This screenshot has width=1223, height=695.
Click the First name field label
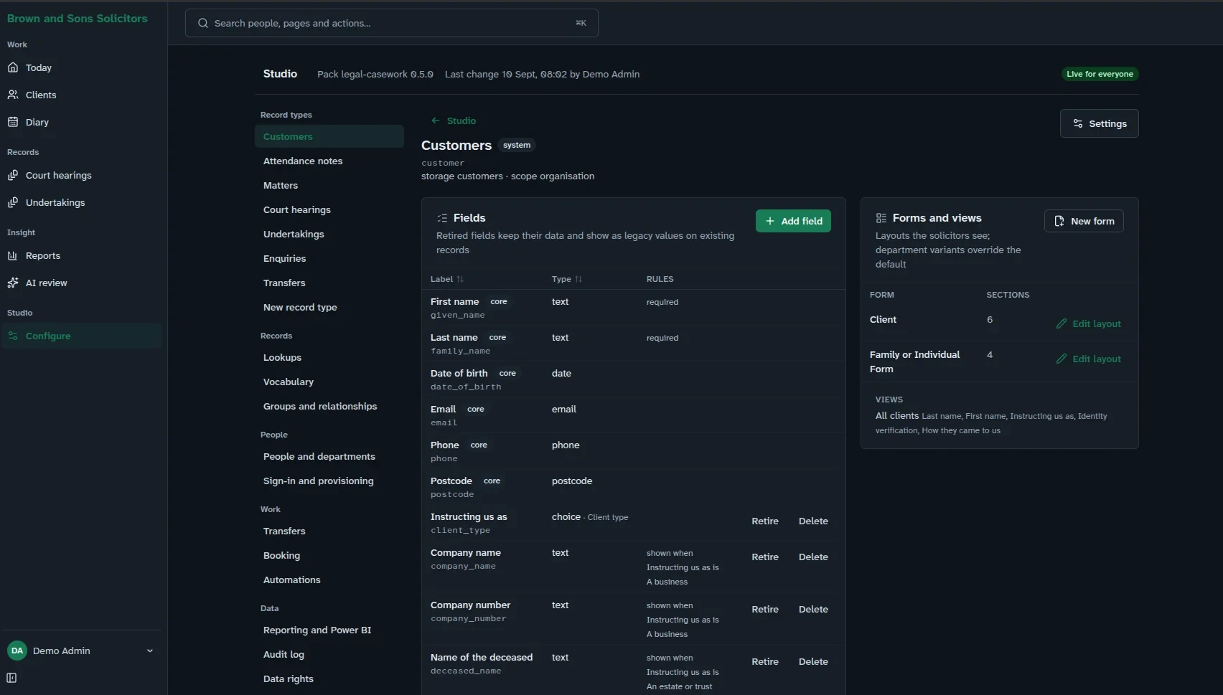click(454, 301)
